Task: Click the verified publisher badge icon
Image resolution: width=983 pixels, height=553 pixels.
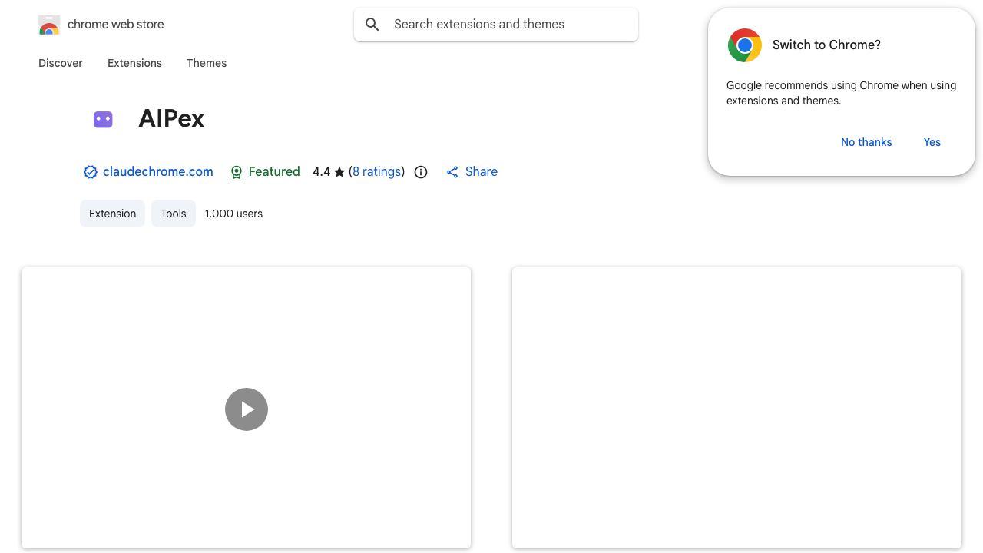Action: click(x=91, y=172)
